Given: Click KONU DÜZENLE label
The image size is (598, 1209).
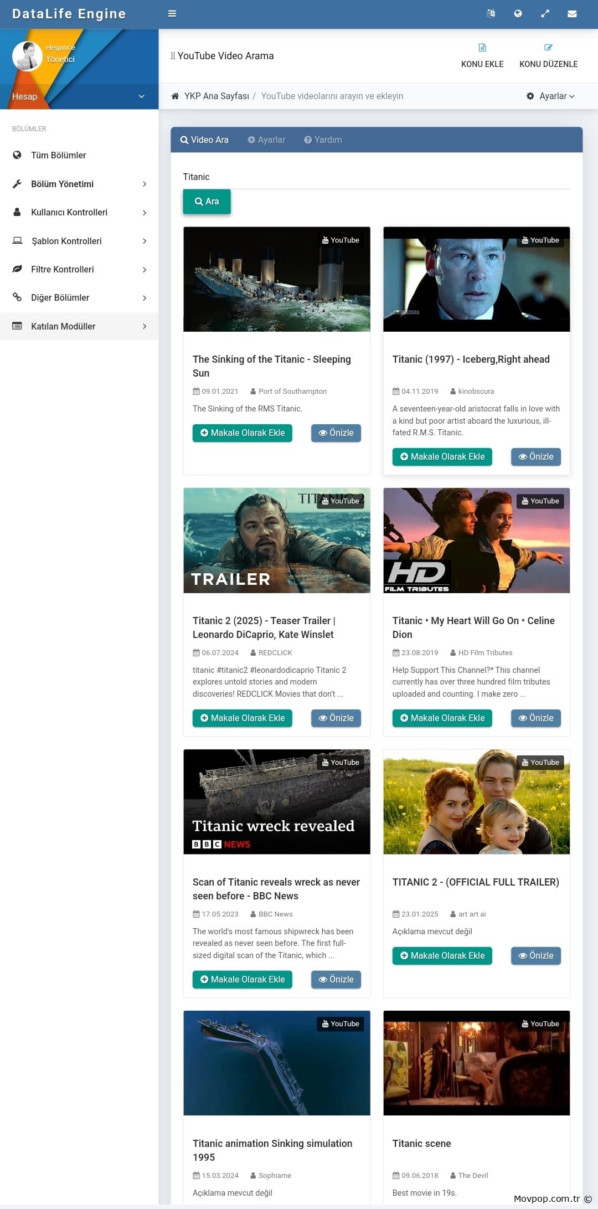Looking at the screenshot, I should pyautogui.click(x=548, y=64).
